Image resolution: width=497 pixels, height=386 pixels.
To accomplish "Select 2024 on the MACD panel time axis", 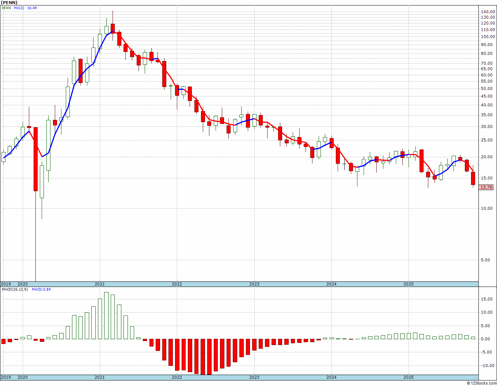I will pos(331,378).
